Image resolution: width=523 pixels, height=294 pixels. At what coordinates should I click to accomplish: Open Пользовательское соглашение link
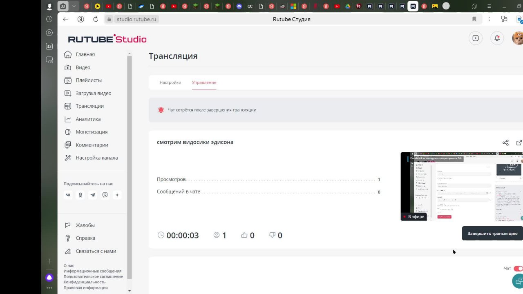pos(93,276)
